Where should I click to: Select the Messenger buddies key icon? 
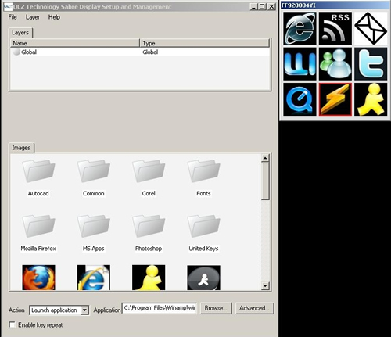pyautogui.click(x=335, y=64)
